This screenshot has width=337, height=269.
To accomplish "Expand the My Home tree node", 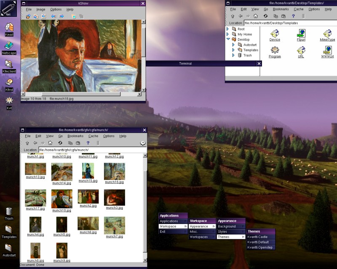I will pos(228,34).
